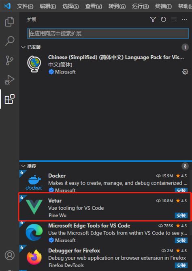Clear extension search results icon
Viewport: 192px width, 271px height.
(174, 20)
